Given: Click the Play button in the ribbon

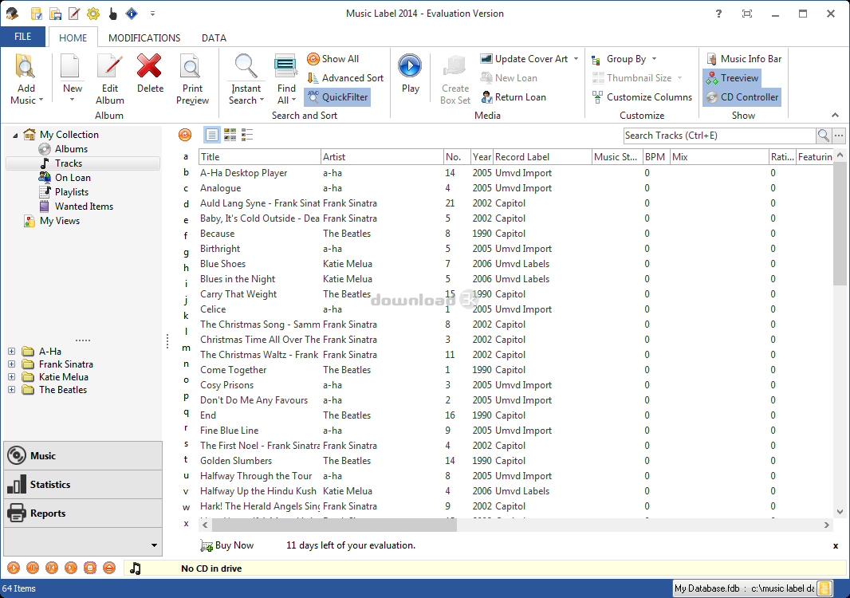Looking at the screenshot, I should (410, 73).
